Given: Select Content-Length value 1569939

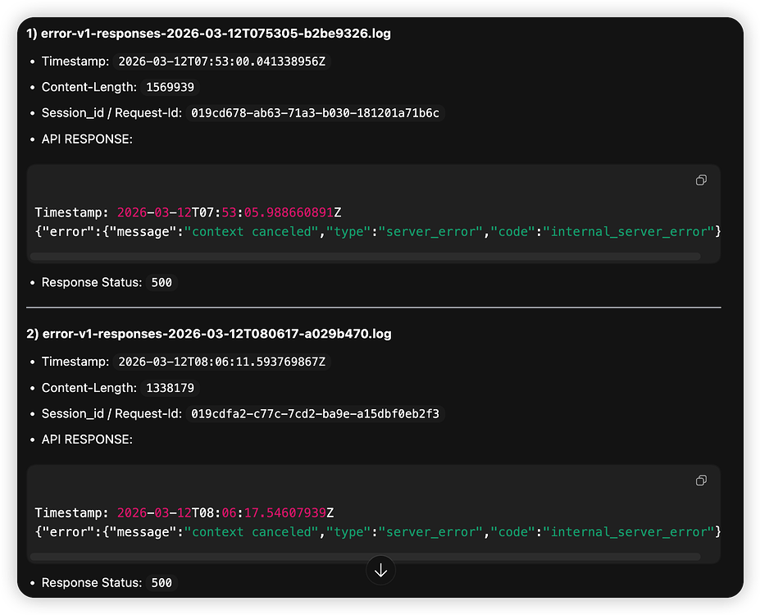Looking at the screenshot, I should (x=171, y=87).
